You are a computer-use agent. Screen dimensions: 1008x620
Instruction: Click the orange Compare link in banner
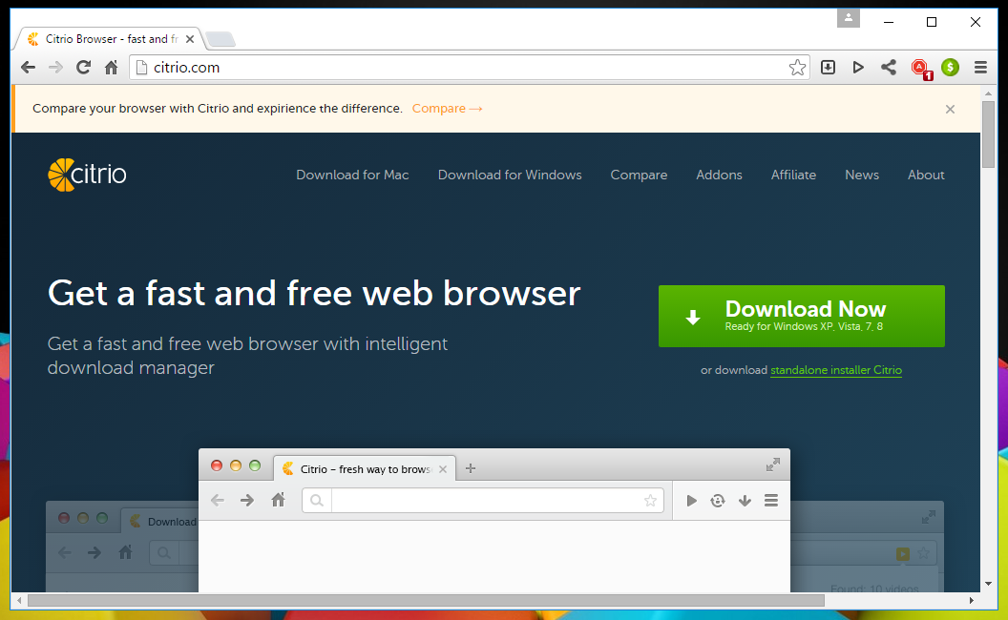pyautogui.click(x=447, y=109)
